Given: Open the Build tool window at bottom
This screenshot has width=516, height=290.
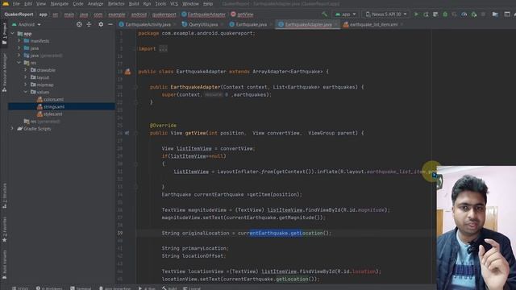Looking at the screenshot, I should 169,288.
